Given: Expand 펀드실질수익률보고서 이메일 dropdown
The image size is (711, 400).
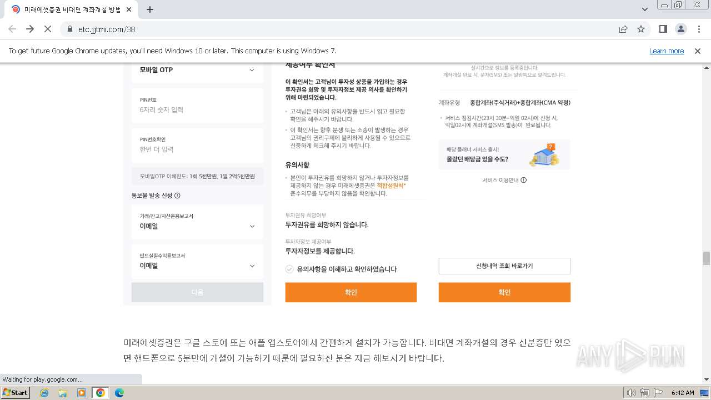Looking at the screenshot, I should (197, 261).
